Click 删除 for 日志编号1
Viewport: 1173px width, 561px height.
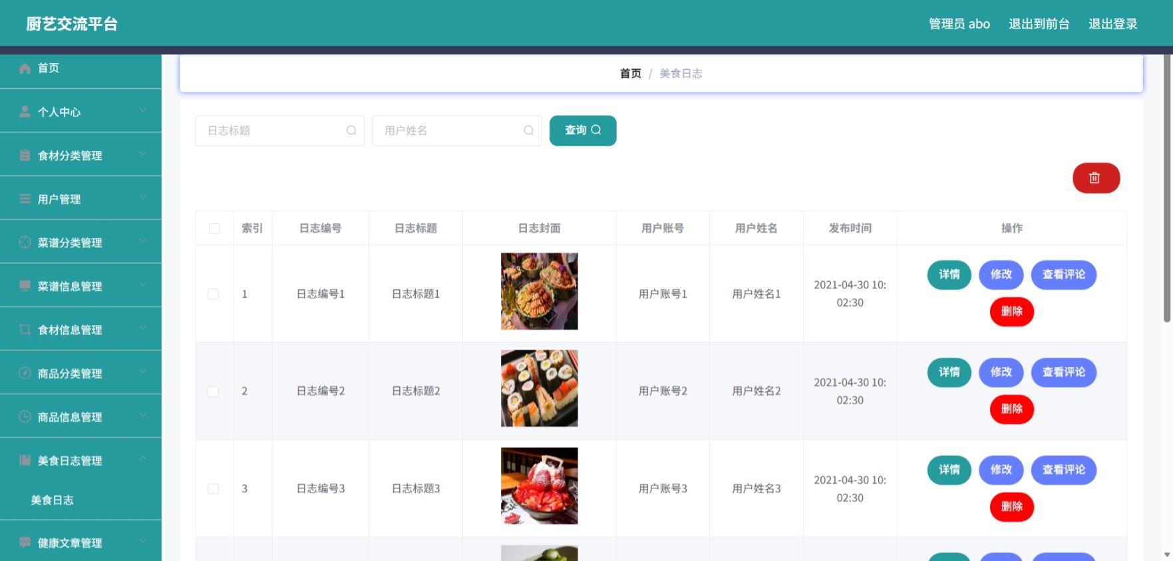click(1012, 312)
